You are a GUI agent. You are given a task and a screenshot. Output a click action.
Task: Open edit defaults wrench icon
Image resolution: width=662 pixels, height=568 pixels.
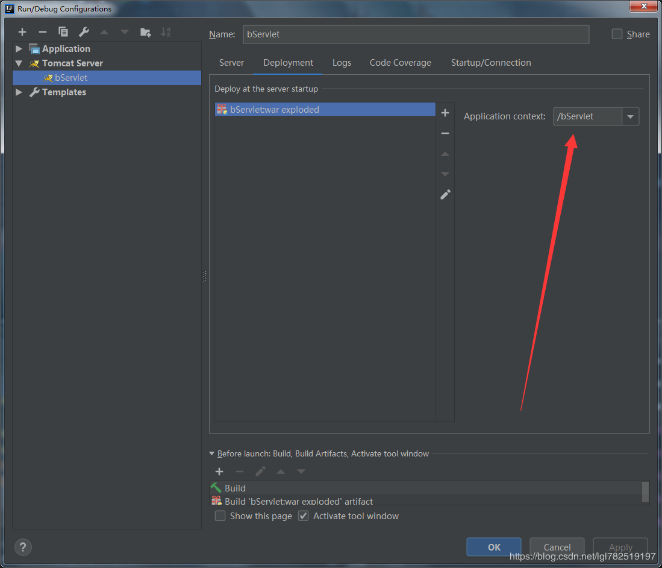coord(84,32)
